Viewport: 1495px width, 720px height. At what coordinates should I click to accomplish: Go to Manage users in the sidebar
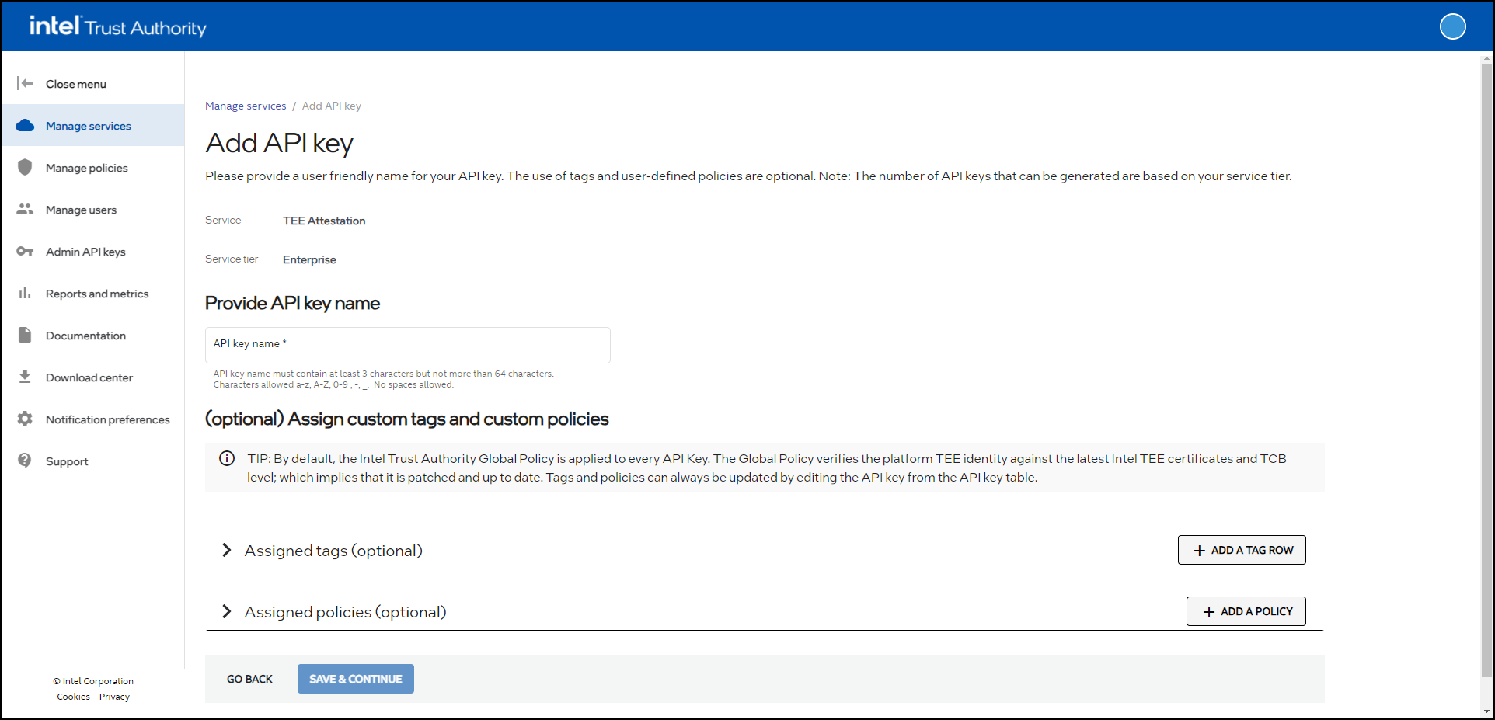92,209
